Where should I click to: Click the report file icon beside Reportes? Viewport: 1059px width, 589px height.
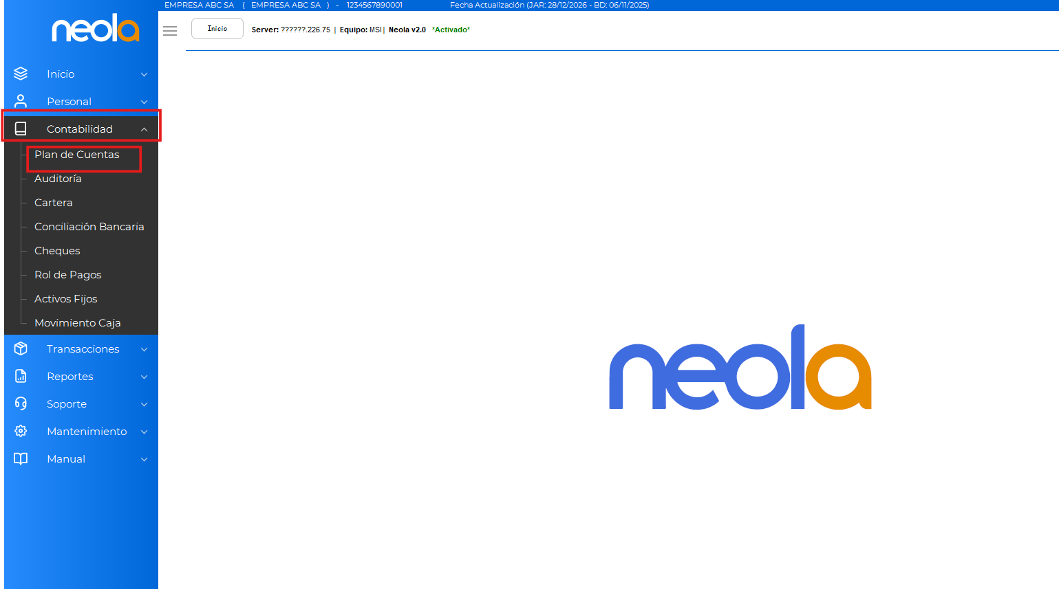(21, 376)
